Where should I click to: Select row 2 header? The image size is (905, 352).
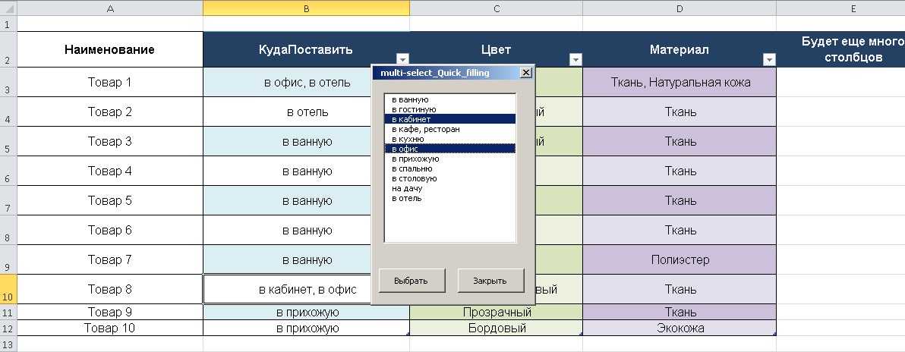(x=8, y=49)
